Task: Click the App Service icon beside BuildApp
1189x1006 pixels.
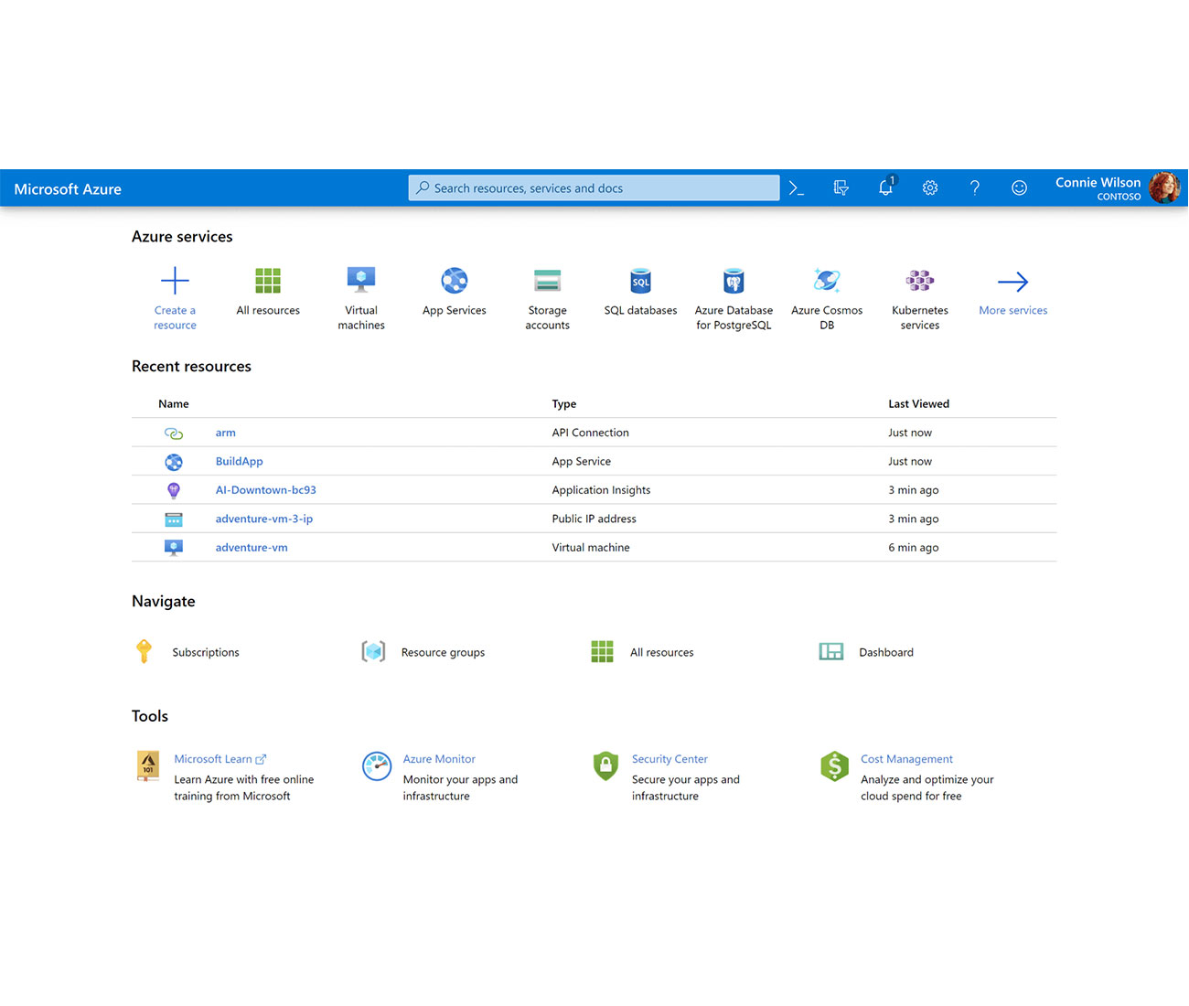Action: click(x=174, y=462)
